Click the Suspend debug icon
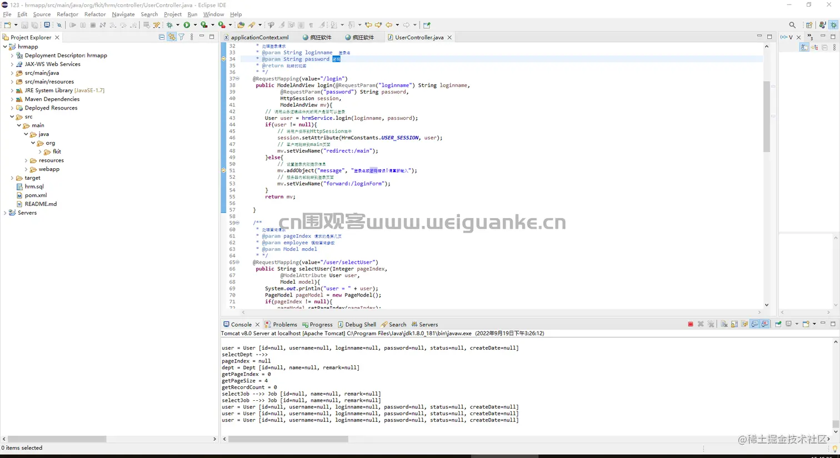This screenshot has height=458, width=840. point(83,25)
